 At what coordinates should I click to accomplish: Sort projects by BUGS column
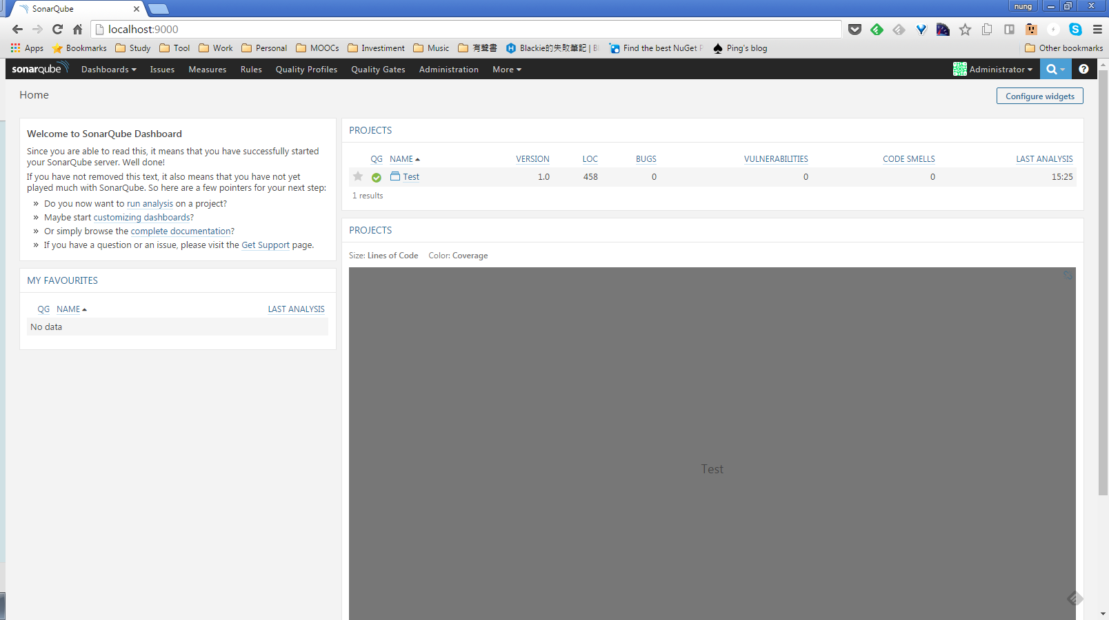(x=646, y=159)
